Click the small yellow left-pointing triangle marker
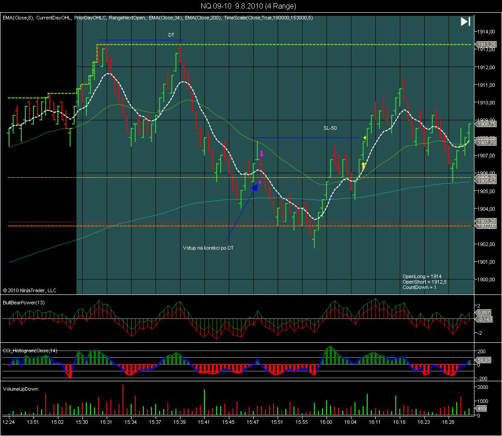 tap(365, 137)
